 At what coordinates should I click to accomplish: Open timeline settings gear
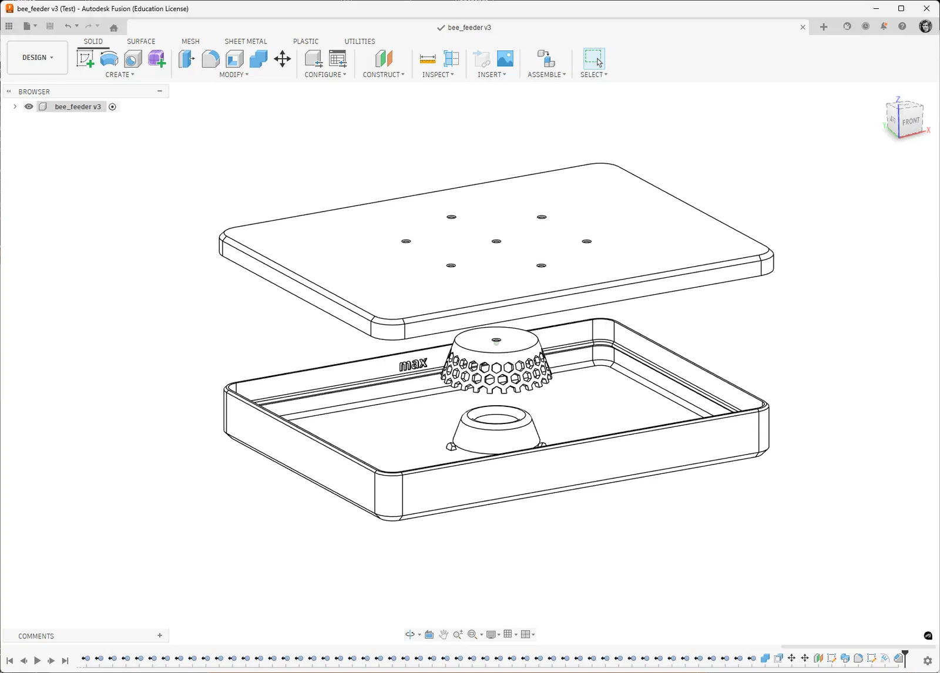928,661
